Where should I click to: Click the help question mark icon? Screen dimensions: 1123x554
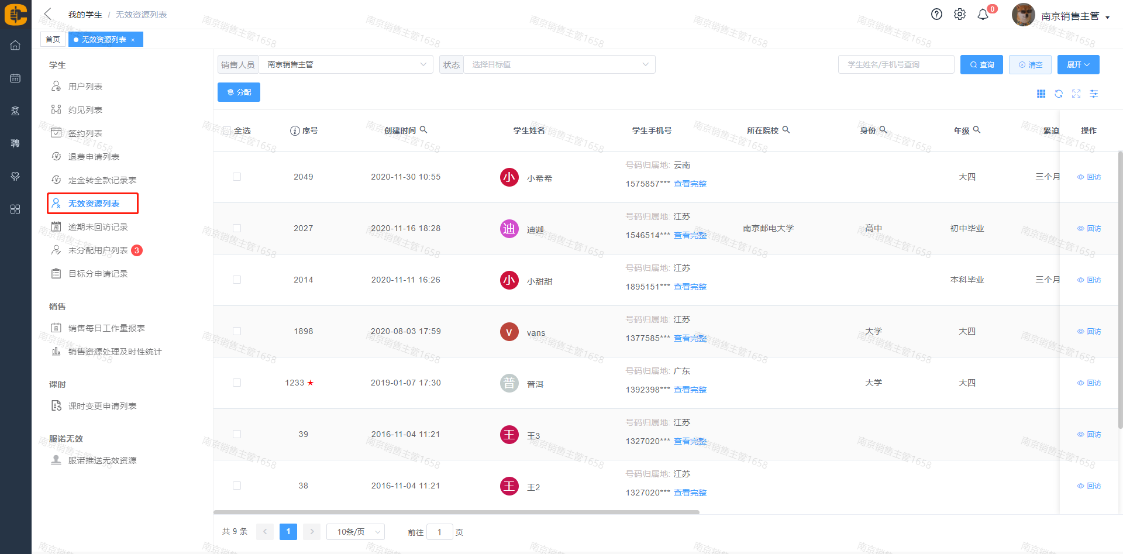[936, 15]
